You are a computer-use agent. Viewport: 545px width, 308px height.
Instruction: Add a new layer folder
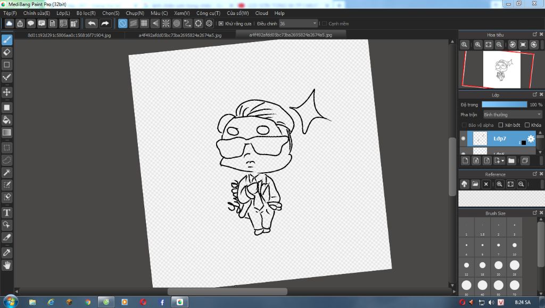click(x=511, y=160)
